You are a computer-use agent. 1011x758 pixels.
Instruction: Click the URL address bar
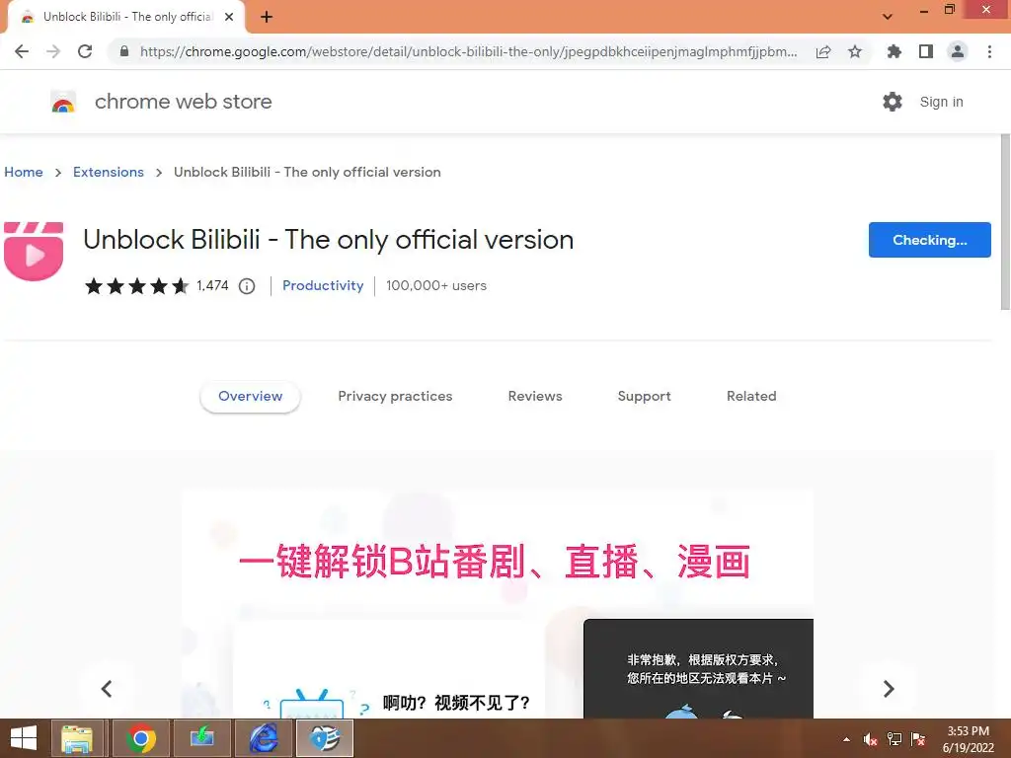[468, 51]
